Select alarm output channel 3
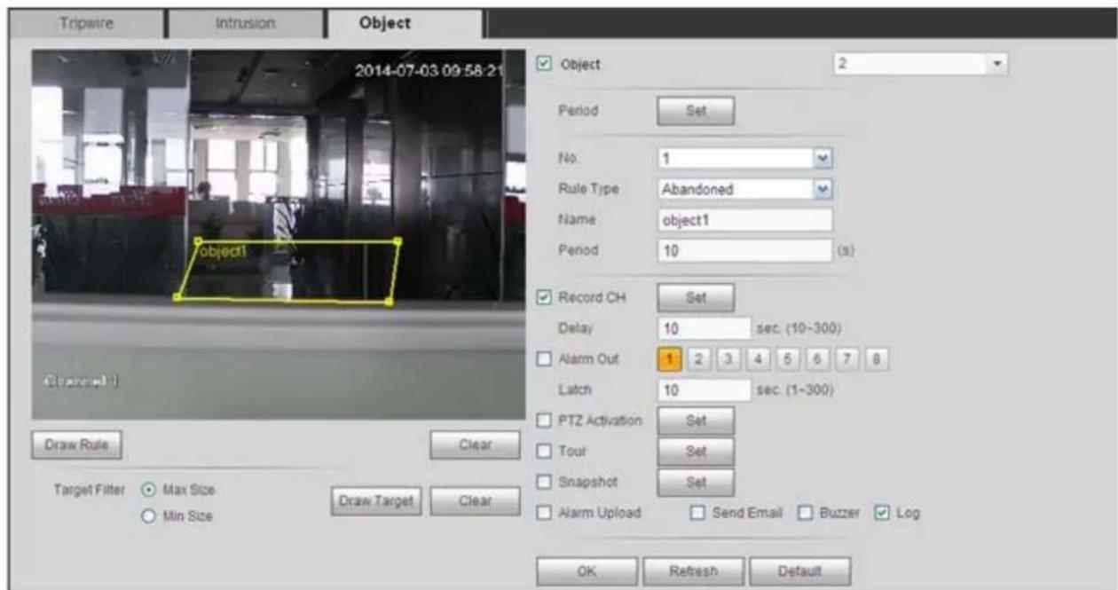This screenshot has height=590, width=1118. coord(728,359)
